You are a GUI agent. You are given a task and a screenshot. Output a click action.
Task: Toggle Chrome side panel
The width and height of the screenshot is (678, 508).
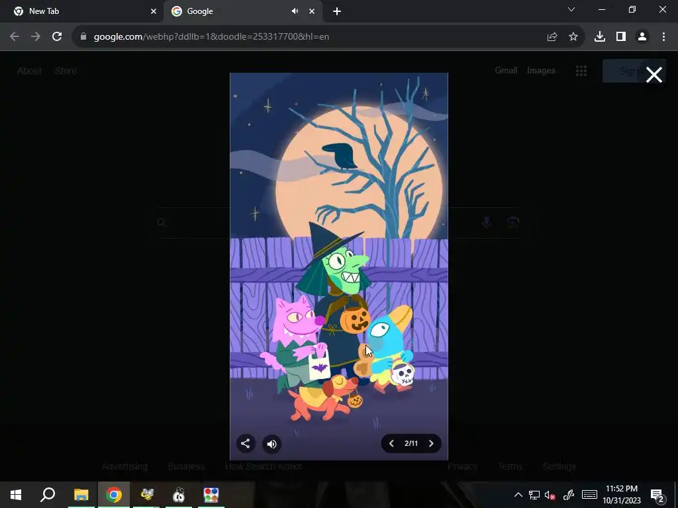coord(621,37)
